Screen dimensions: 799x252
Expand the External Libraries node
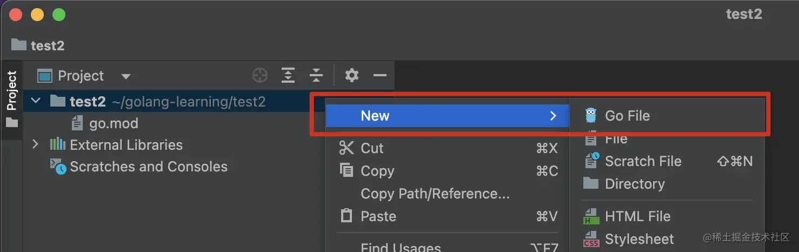point(36,145)
